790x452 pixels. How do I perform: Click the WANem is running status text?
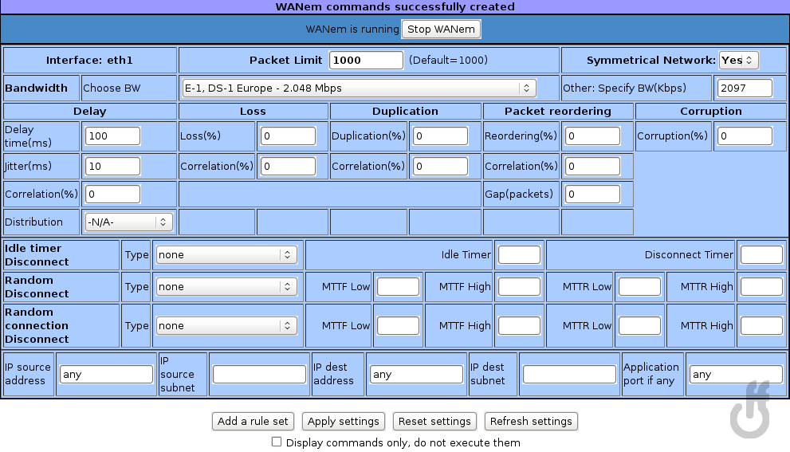(x=352, y=29)
